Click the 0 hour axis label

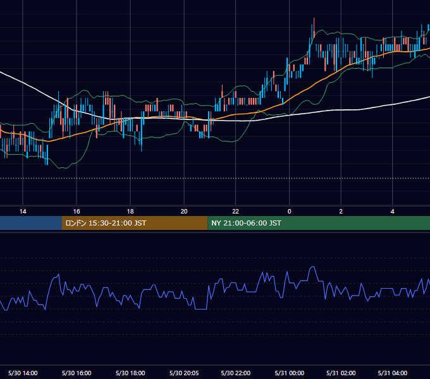290,212
